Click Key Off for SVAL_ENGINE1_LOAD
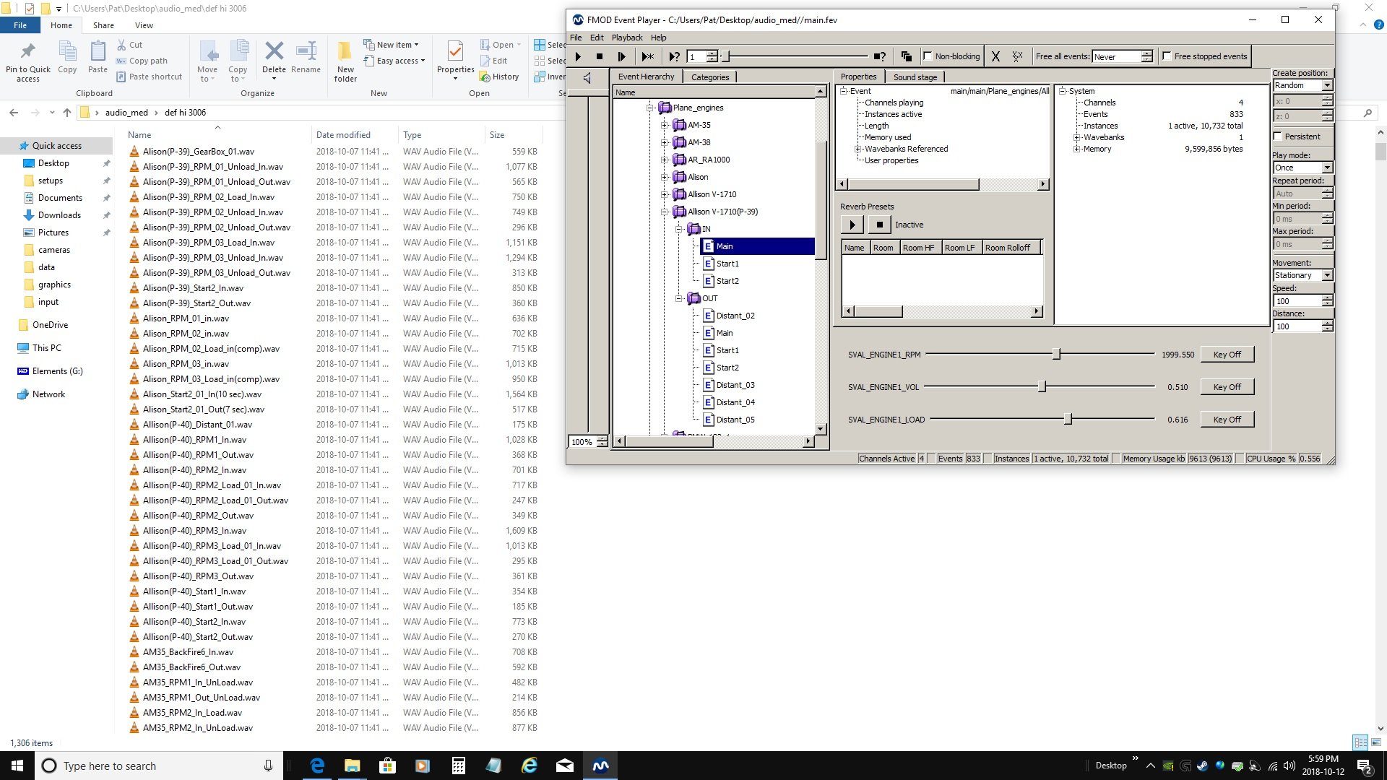The image size is (1387, 780). tap(1227, 420)
